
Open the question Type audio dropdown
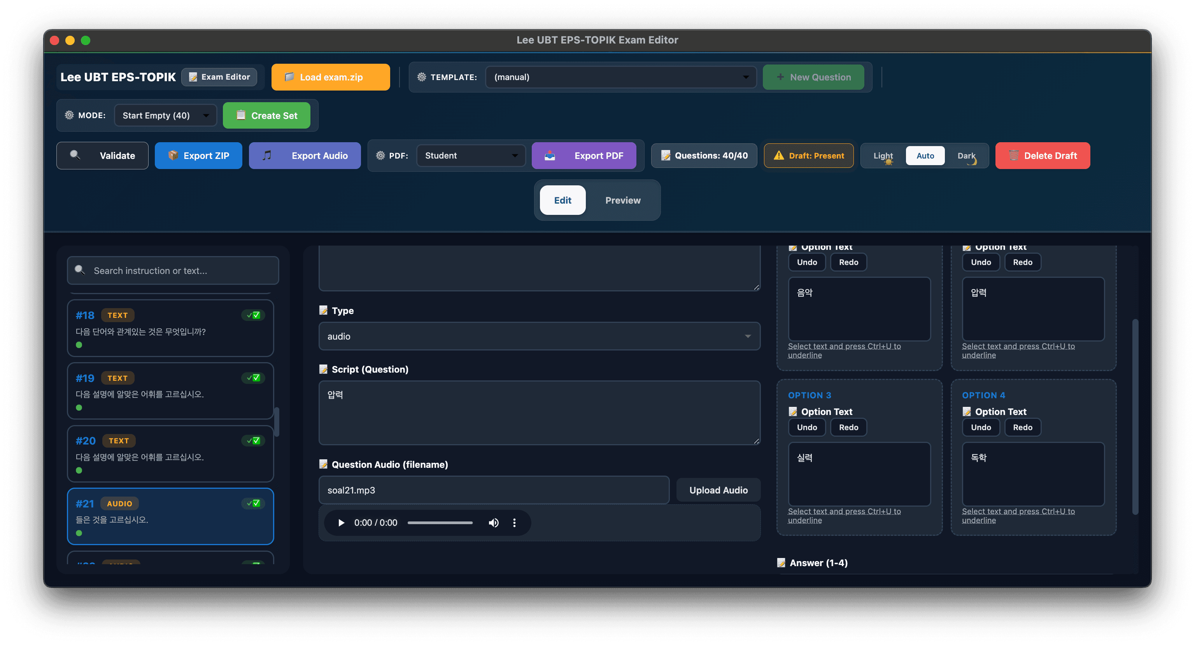tap(539, 336)
